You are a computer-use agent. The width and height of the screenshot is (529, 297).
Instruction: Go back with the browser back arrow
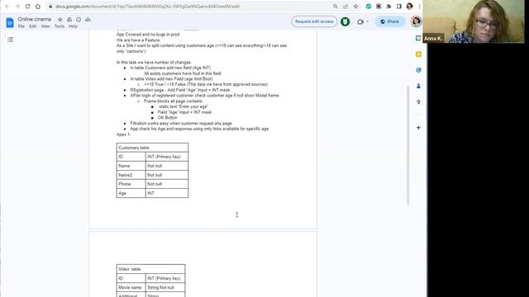(x=7, y=7)
